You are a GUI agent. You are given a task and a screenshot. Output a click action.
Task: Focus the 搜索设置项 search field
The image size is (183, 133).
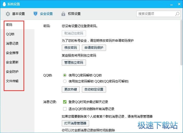(158, 14)
